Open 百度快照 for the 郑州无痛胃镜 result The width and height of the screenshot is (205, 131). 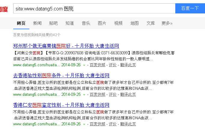(98, 65)
